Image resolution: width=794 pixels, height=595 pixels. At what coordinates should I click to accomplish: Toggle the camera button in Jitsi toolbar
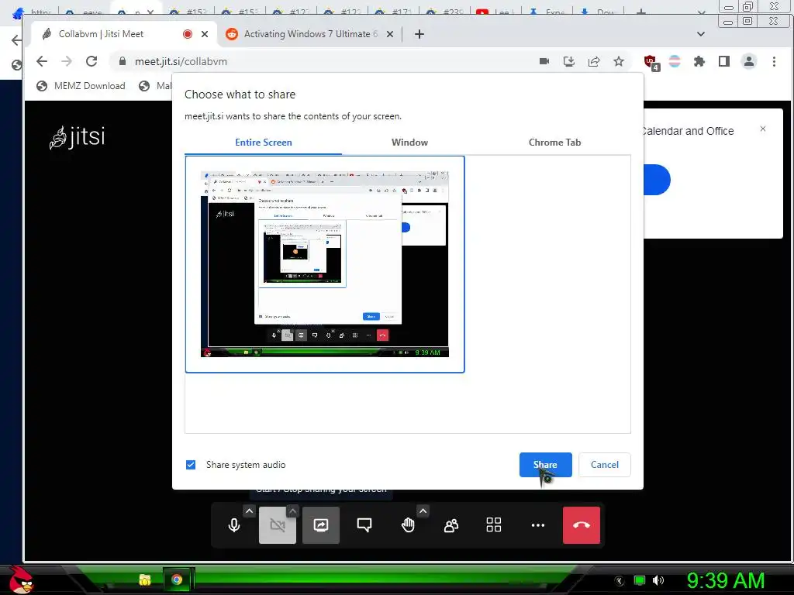click(278, 525)
